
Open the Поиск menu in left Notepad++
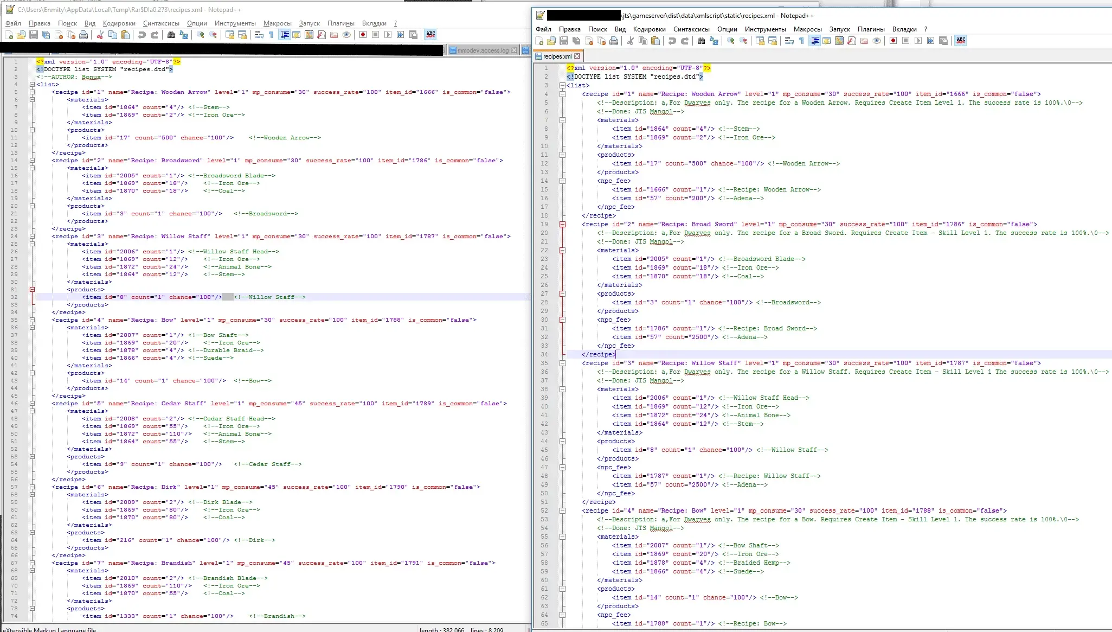(x=67, y=22)
